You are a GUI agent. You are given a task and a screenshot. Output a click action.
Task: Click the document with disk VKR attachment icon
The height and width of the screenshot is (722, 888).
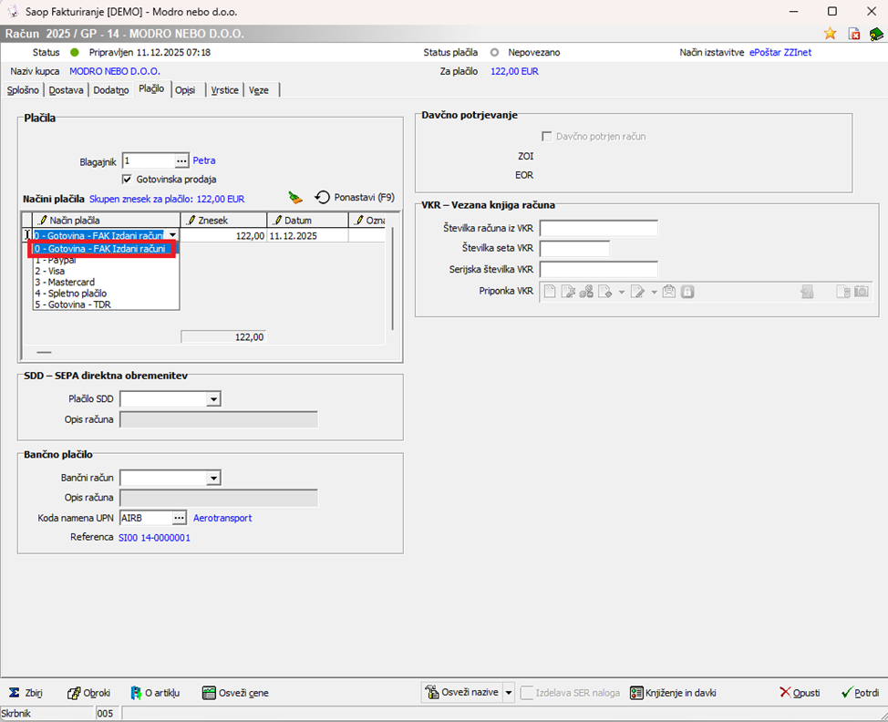pos(843,291)
